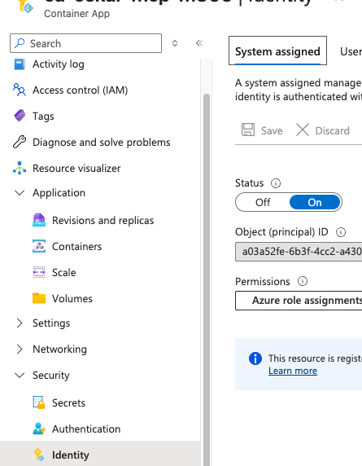Click the Containers icon

point(39,246)
